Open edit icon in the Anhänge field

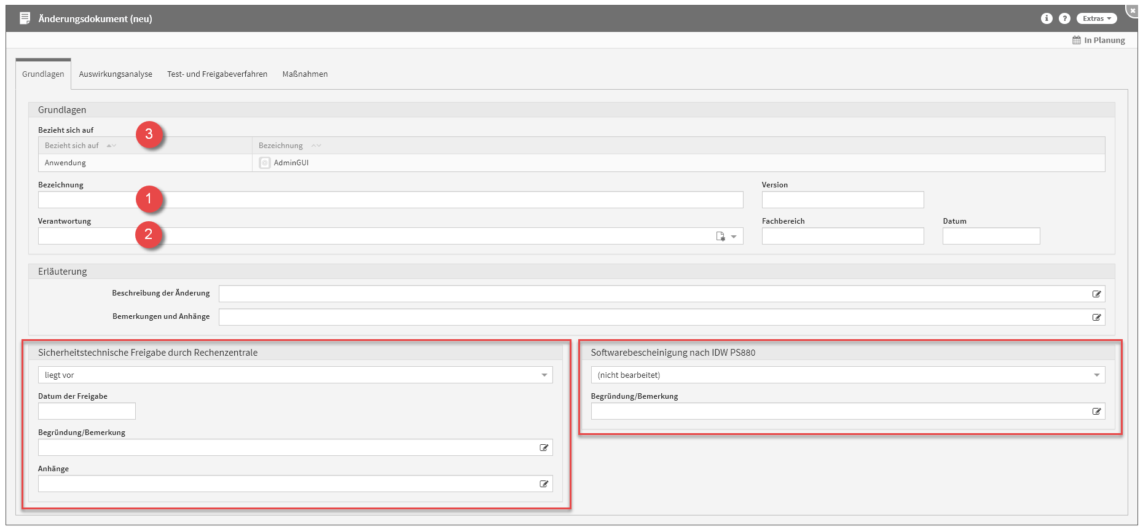click(544, 484)
